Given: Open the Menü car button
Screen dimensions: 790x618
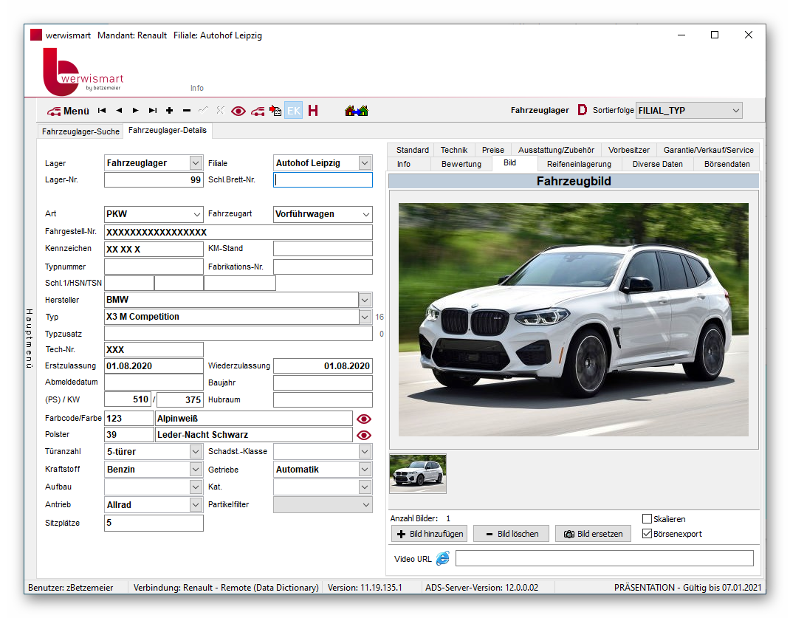Looking at the screenshot, I should (67, 111).
